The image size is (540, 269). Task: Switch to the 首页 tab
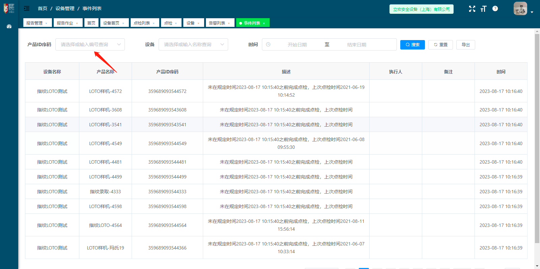pos(91,23)
